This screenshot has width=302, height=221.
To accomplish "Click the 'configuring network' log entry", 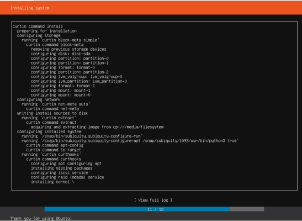I will tap(39, 99).
